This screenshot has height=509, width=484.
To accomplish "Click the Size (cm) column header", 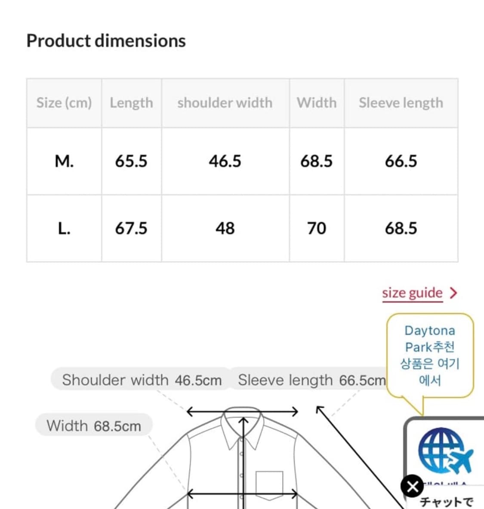I will tap(64, 103).
